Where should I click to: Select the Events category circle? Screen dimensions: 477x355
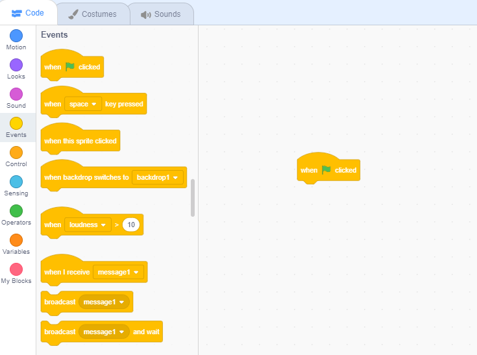coord(16,123)
